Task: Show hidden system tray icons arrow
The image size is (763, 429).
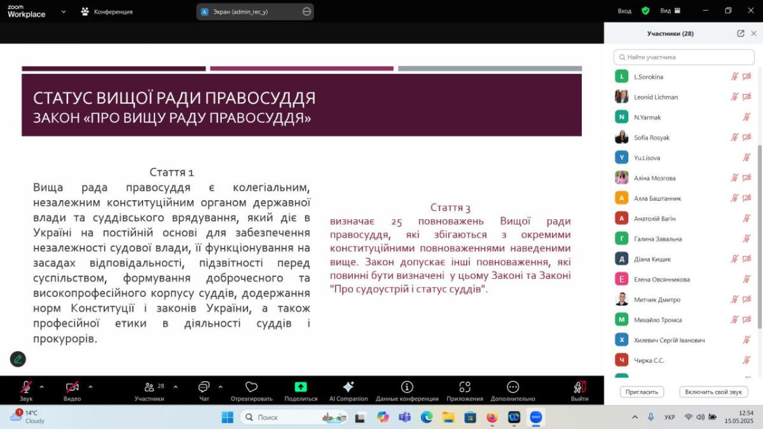Action: point(635,418)
